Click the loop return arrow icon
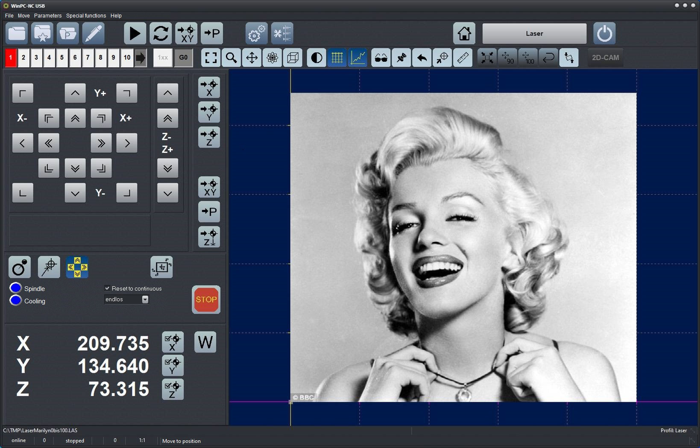 point(548,58)
